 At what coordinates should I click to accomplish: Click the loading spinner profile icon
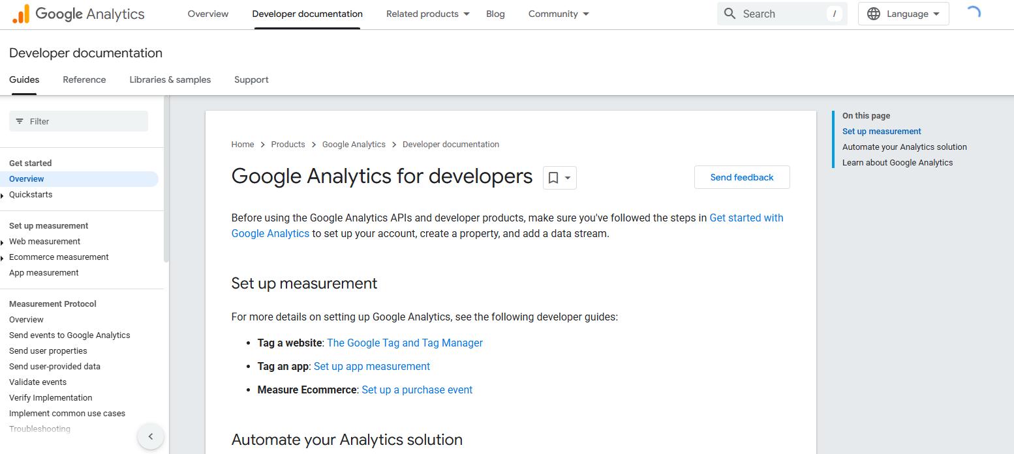point(973,14)
